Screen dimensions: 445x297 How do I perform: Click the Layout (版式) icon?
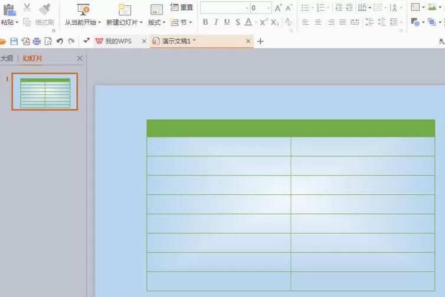pyautogui.click(x=156, y=10)
